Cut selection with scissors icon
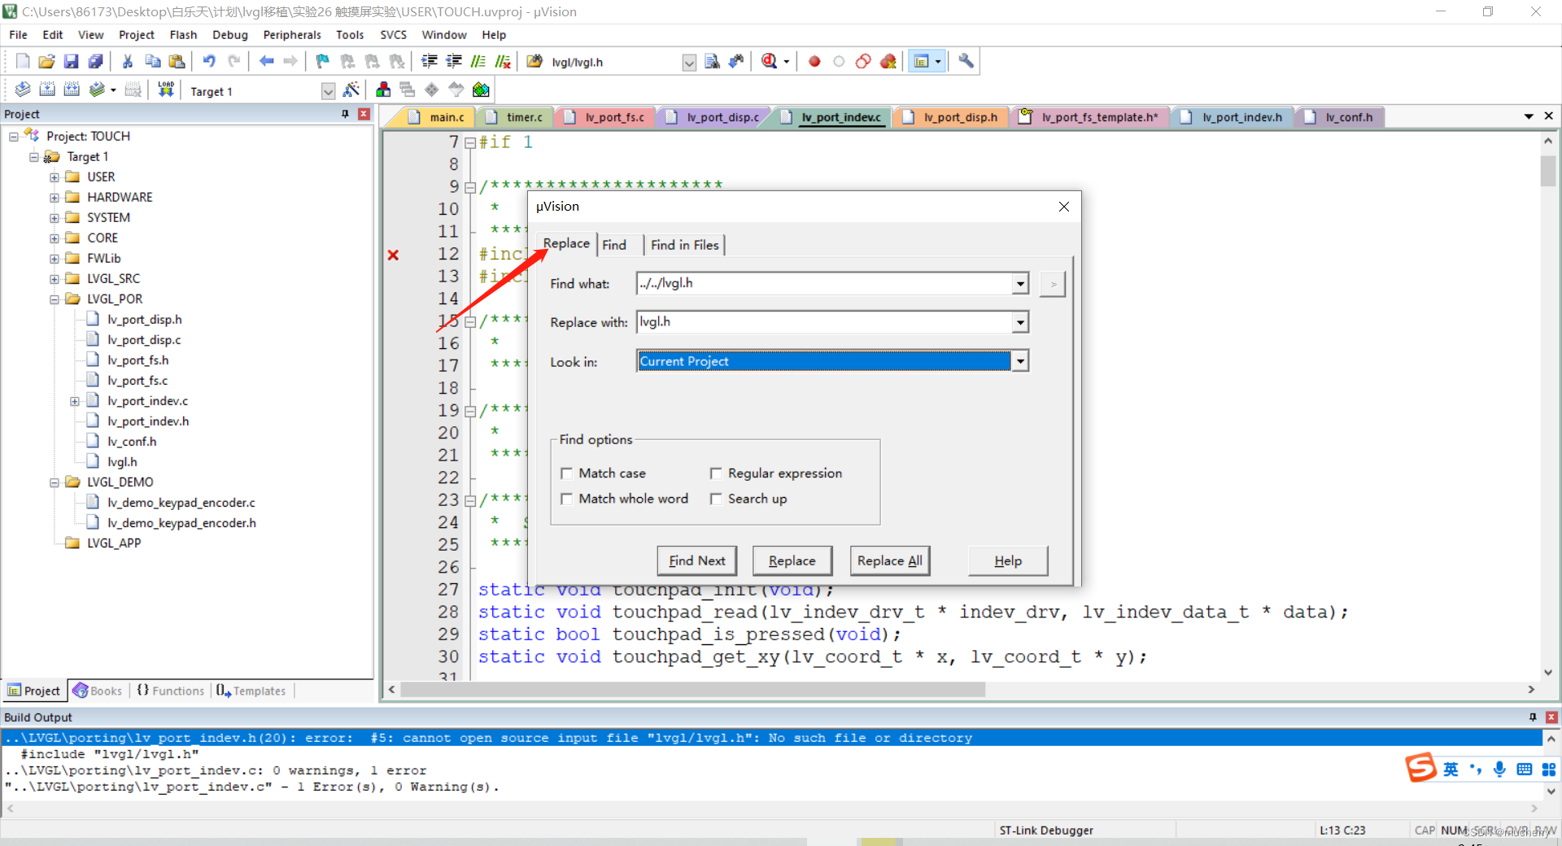 coord(128,62)
